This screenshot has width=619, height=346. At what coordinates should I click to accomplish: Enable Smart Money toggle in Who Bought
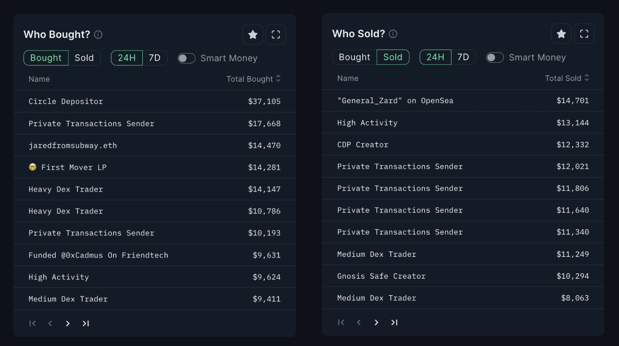(x=187, y=58)
